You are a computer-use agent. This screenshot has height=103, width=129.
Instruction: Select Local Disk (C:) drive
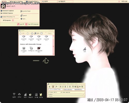click(24, 38)
